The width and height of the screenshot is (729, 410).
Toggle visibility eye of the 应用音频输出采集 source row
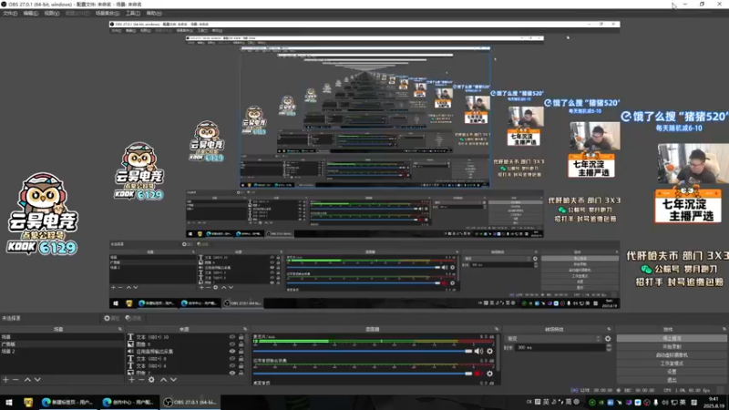point(232,352)
